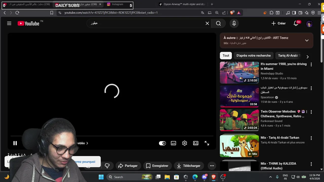
Task: Open options for Twin Observer Melodies
Action: pos(311,112)
